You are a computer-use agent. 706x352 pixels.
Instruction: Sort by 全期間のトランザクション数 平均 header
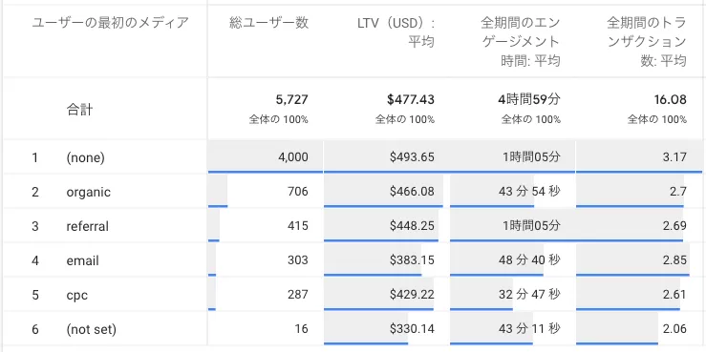[647, 41]
